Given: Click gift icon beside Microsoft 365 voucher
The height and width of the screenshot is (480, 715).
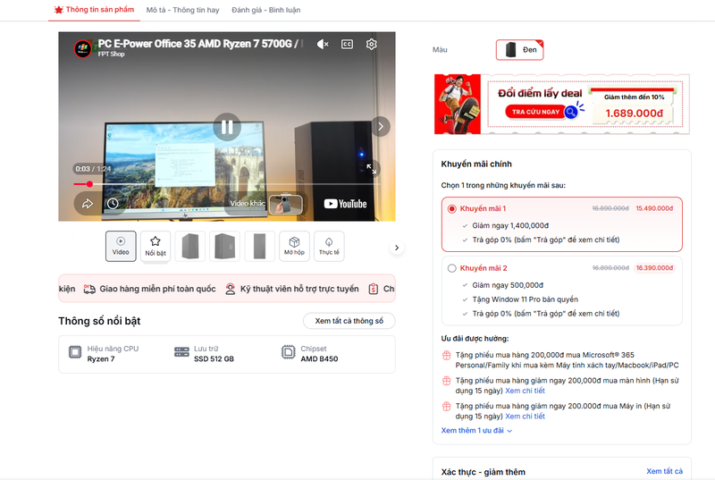Looking at the screenshot, I should (446, 355).
